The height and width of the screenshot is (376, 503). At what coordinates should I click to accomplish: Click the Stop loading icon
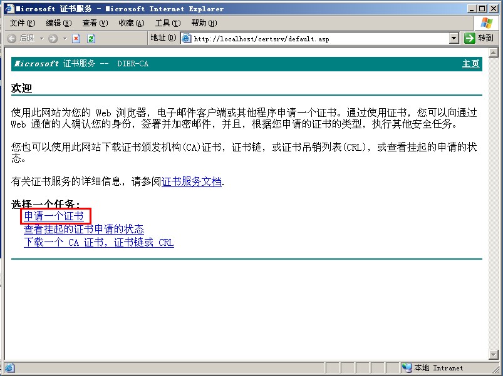click(76, 38)
